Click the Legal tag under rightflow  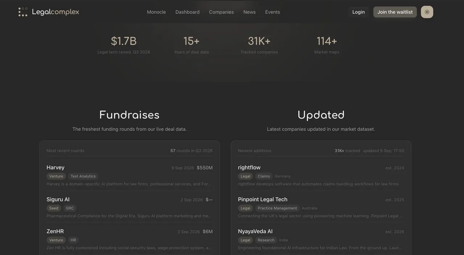tap(245, 176)
